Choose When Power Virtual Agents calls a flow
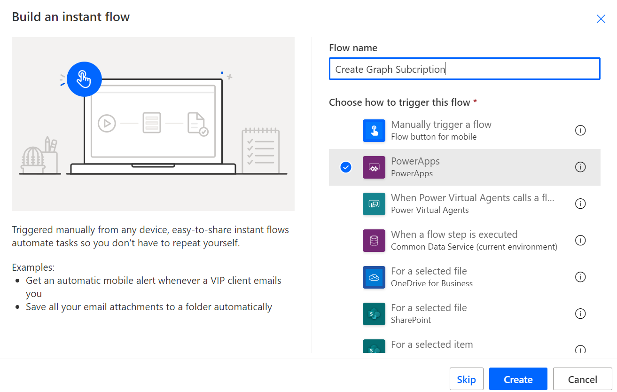The width and height of the screenshot is (617, 392). (x=465, y=204)
